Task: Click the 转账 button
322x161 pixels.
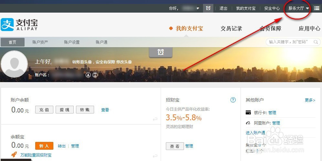Action: (x=85, y=110)
